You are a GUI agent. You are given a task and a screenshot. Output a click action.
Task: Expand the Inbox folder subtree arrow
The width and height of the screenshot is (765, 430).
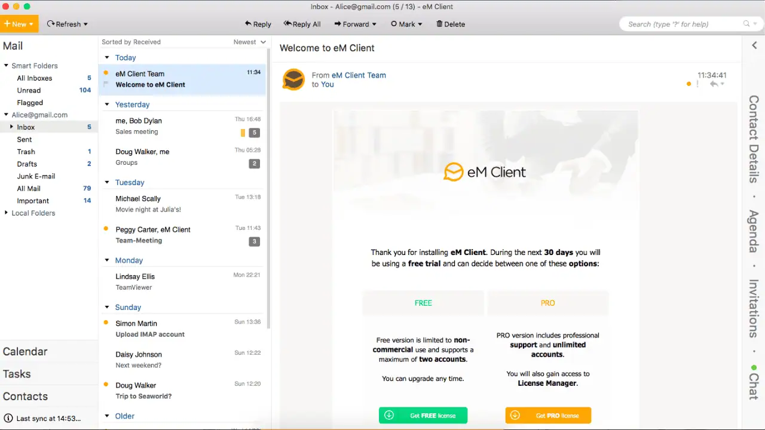point(11,127)
